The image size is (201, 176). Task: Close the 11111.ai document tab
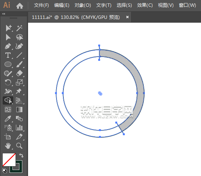point(127,17)
